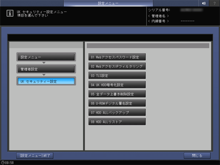Click the シリアル番号 label
Screen dimensions: 220x165
[x=159, y=10]
